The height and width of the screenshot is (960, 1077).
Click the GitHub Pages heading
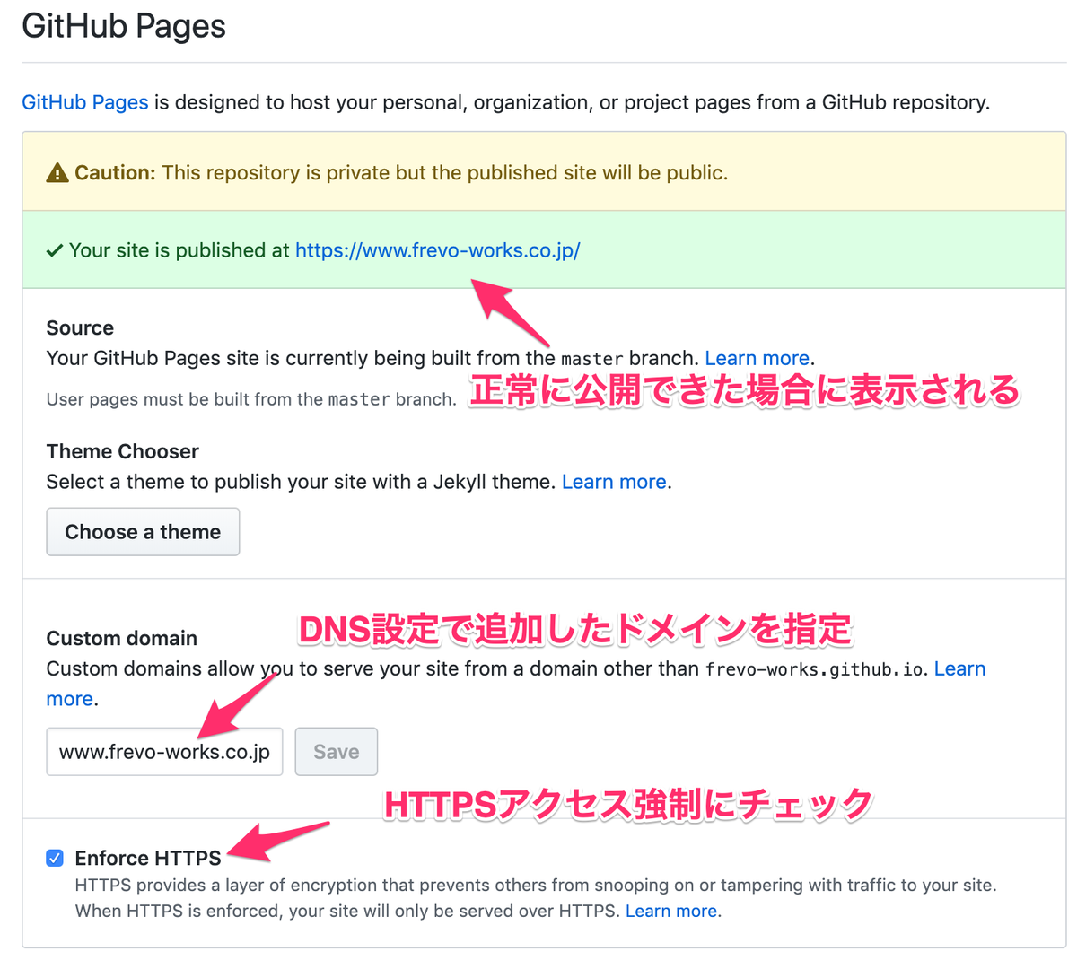[x=124, y=26]
